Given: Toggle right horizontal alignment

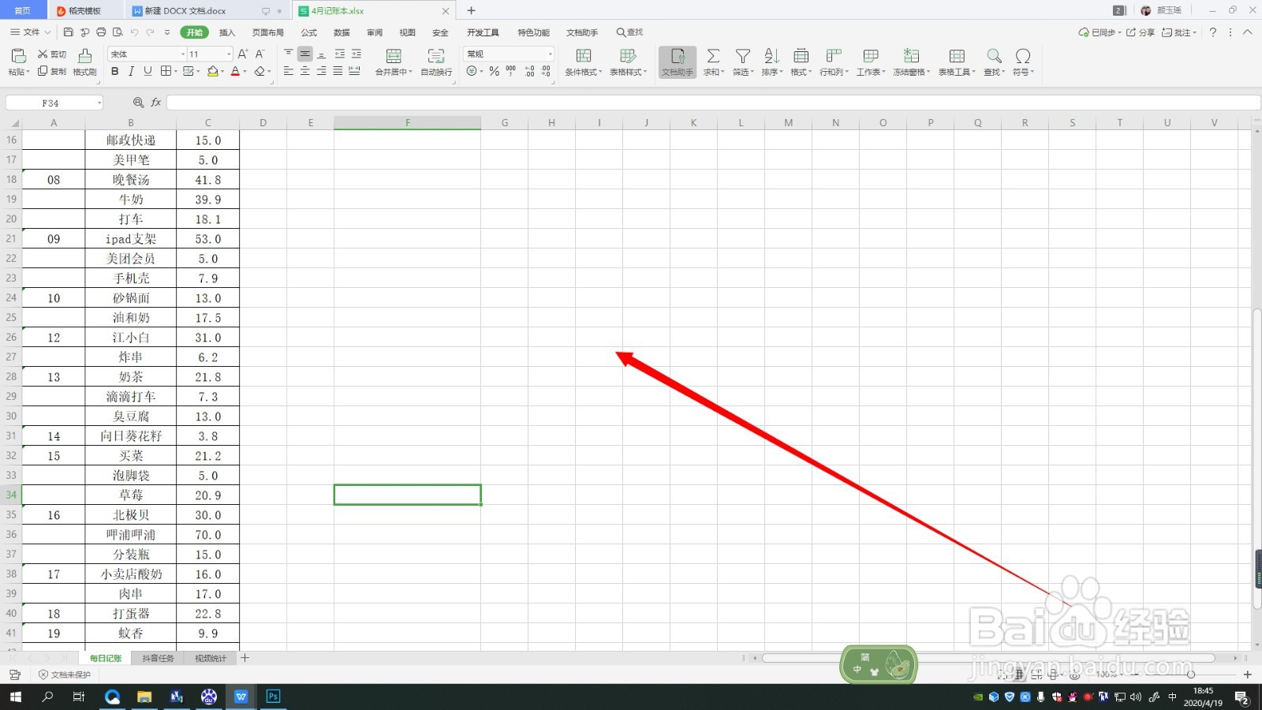Looking at the screenshot, I should (321, 71).
